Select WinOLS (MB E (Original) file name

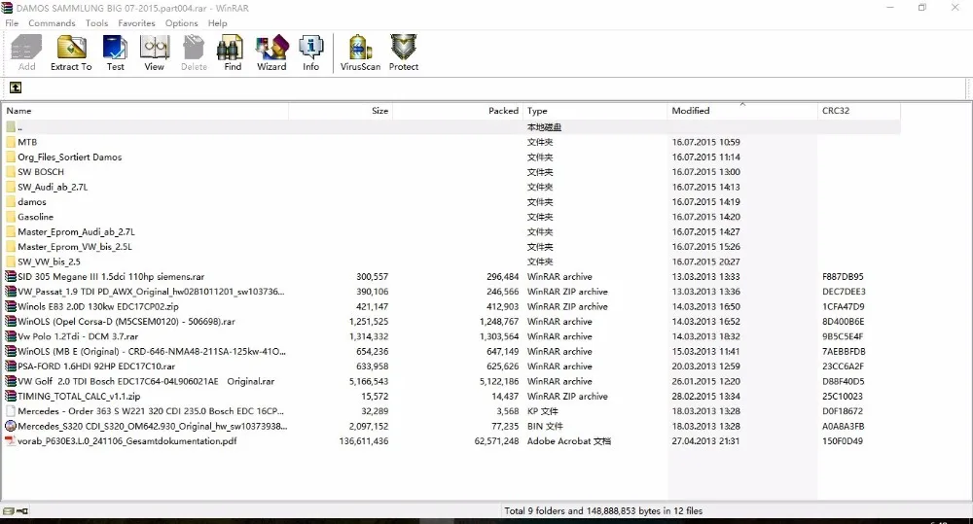coord(152,351)
